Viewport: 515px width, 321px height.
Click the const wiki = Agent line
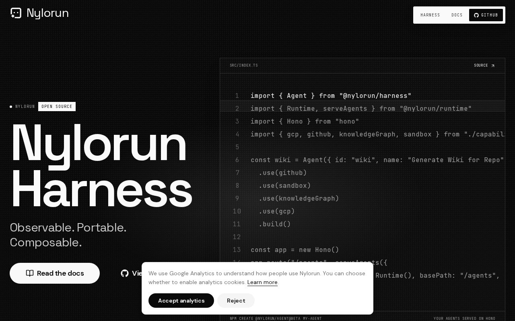click(377, 160)
